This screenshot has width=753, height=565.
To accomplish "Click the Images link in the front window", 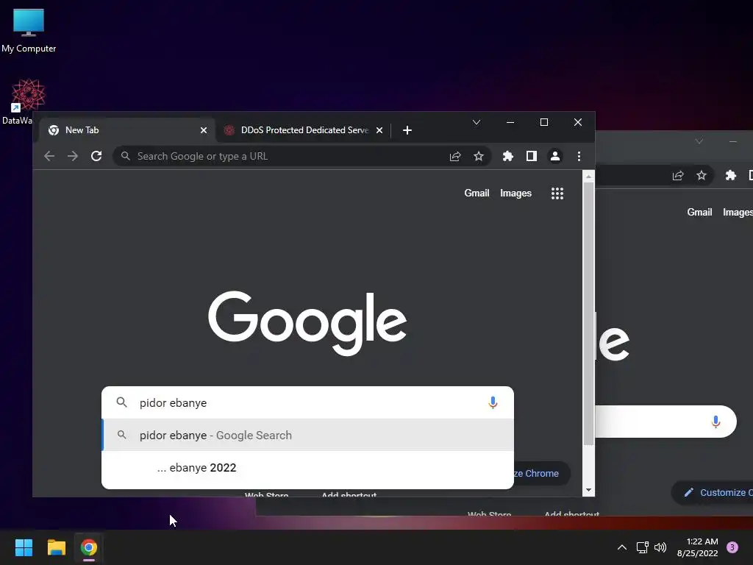I will (515, 193).
